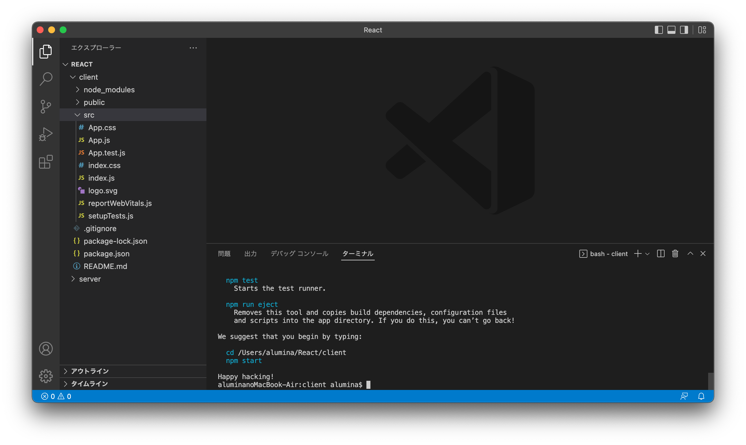This screenshot has height=445, width=746.
Task: Toggle the panel visibility in title bar
Action: 671,30
